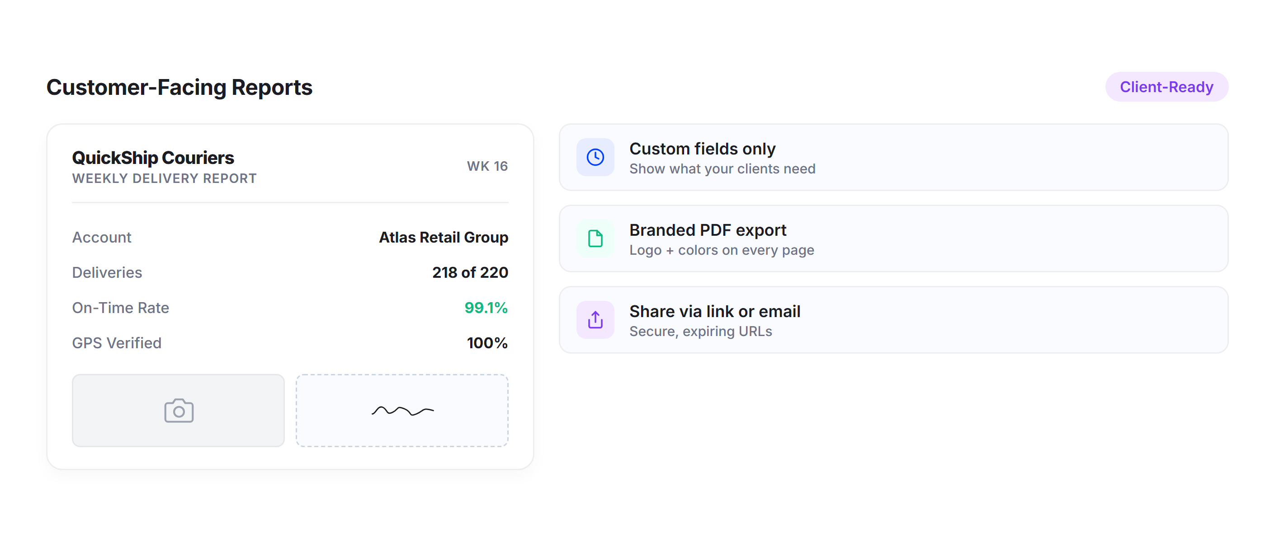Click the Branded PDF export title

coord(707,230)
